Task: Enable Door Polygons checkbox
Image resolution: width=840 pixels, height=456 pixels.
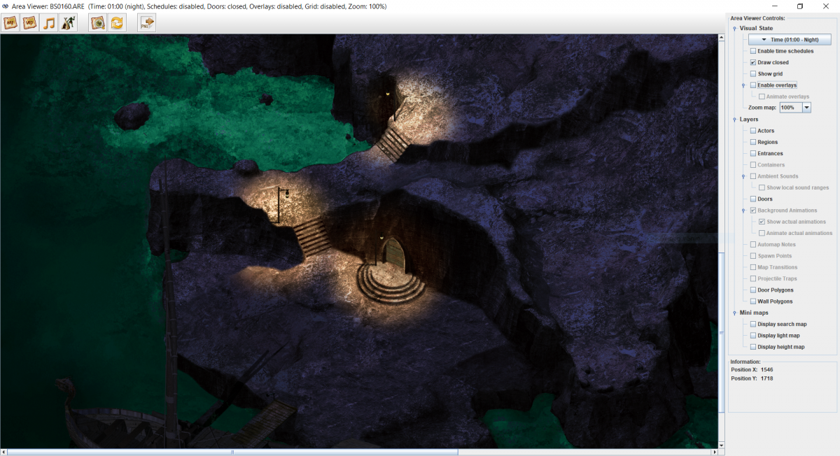Action: click(x=753, y=290)
